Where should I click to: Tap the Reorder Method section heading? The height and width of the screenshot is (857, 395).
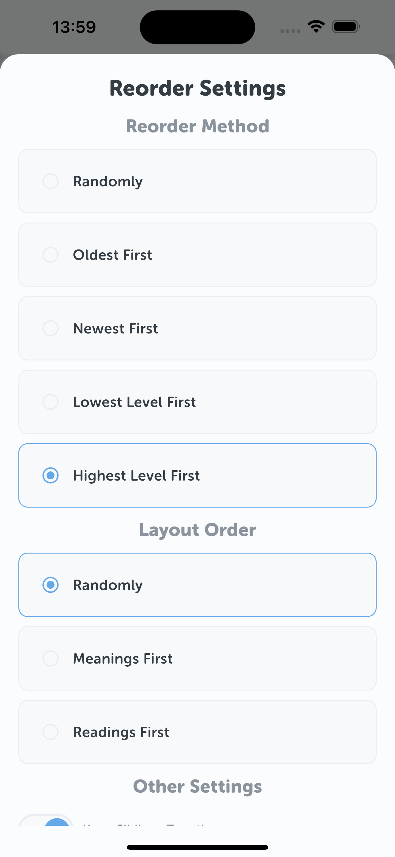[197, 126]
